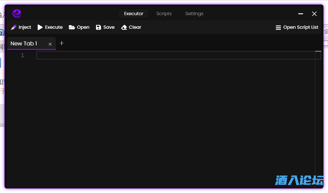Close the executor window
This screenshot has width=328, height=193.
[x=314, y=14]
